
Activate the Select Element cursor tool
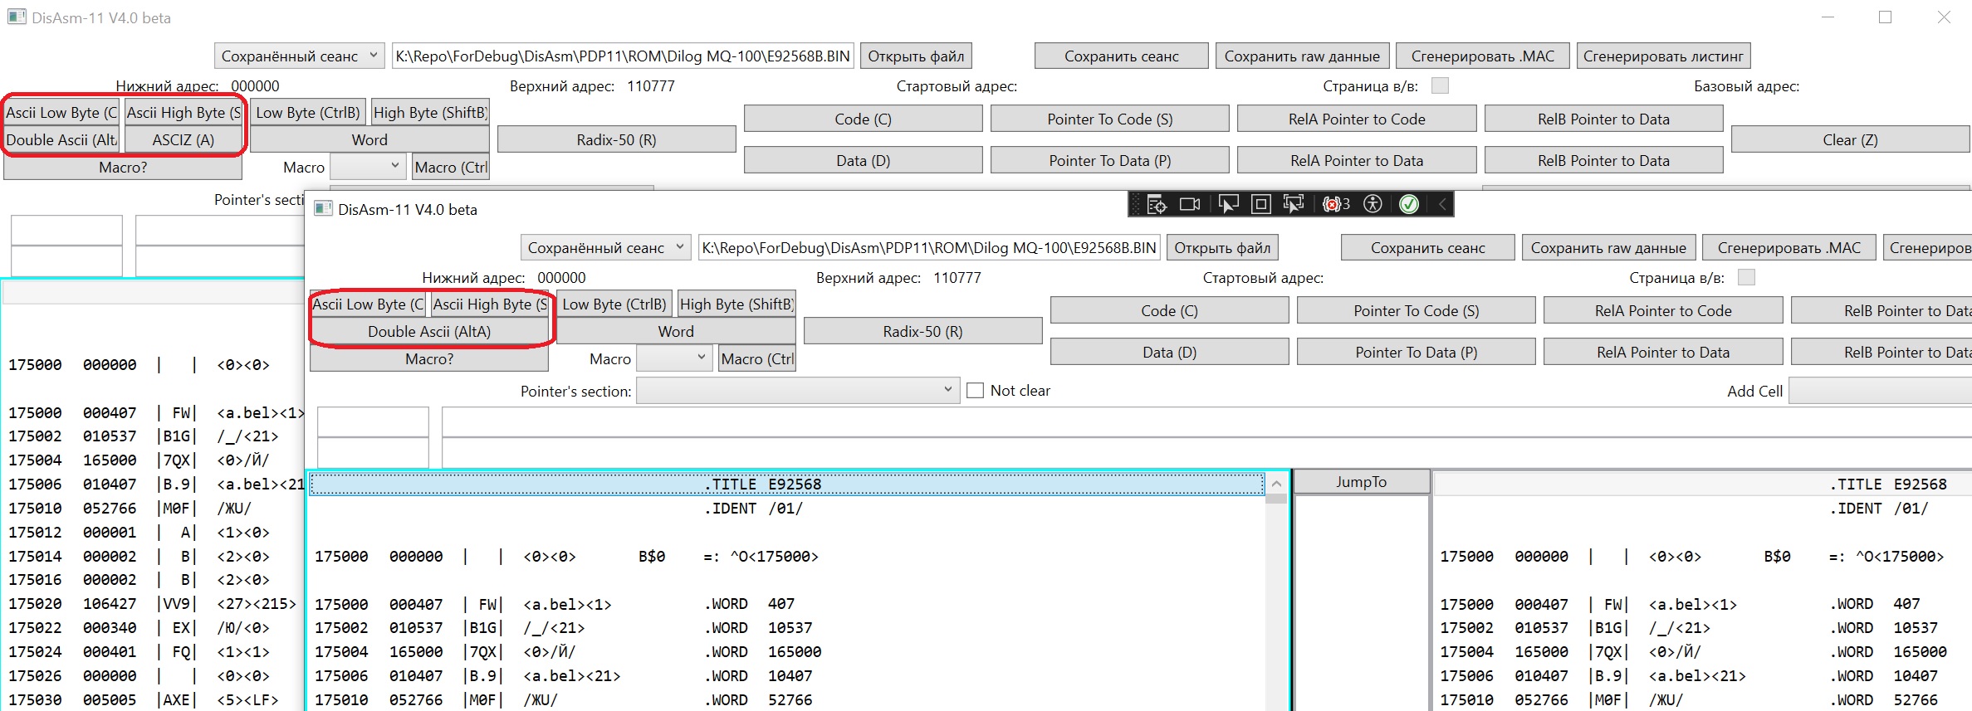[1227, 204]
